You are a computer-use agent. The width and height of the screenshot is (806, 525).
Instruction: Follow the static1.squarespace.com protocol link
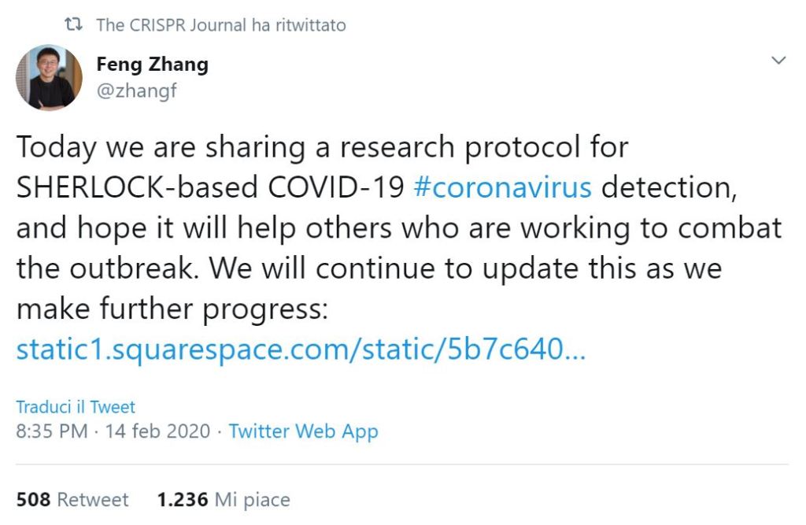(x=301, y=349)
